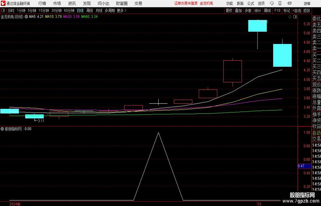Select the 日线 daily chart tab

[80, 10]
